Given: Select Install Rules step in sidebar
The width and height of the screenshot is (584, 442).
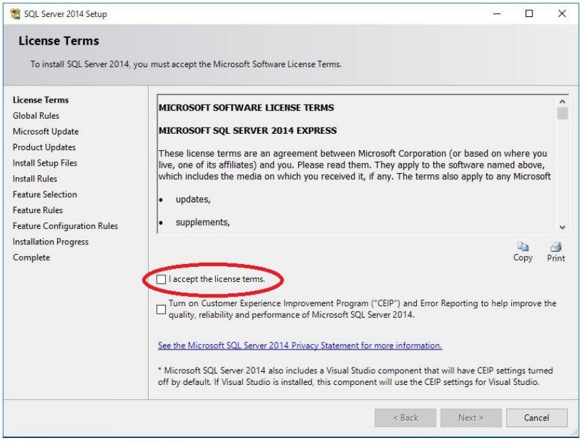Looking at the screenshot, I should coord(35,179).
